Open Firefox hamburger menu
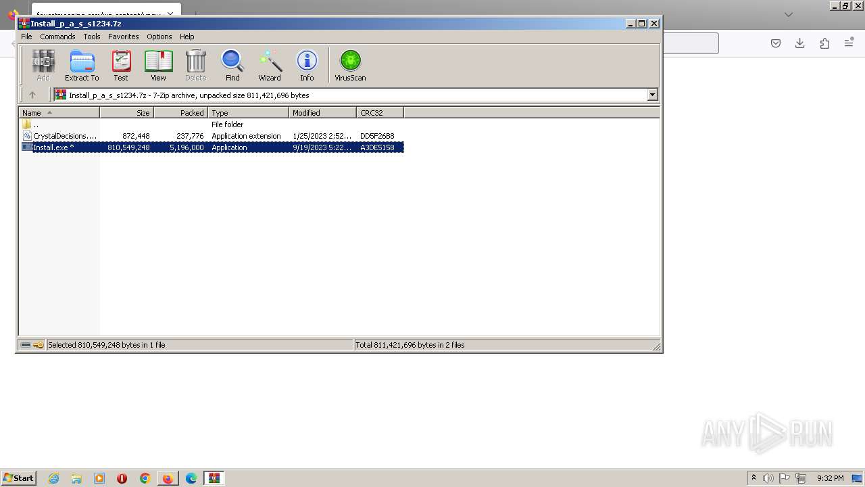Screen dimensions: 865x487 [x=849, y=43]
